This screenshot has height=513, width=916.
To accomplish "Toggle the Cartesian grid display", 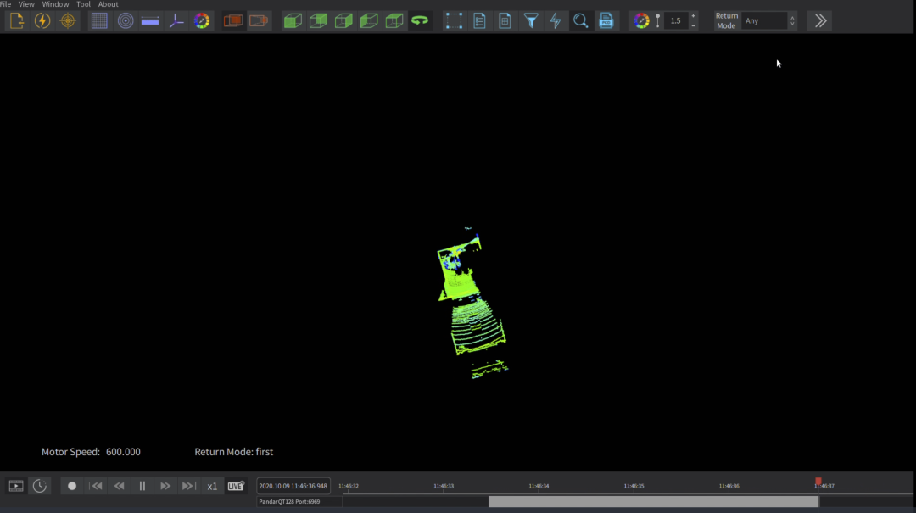I will [99, 21].
